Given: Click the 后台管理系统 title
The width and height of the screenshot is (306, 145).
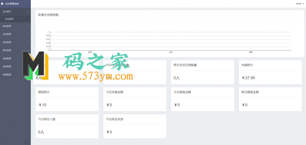Looking at the screenshot, I should [x=12, y=4].
